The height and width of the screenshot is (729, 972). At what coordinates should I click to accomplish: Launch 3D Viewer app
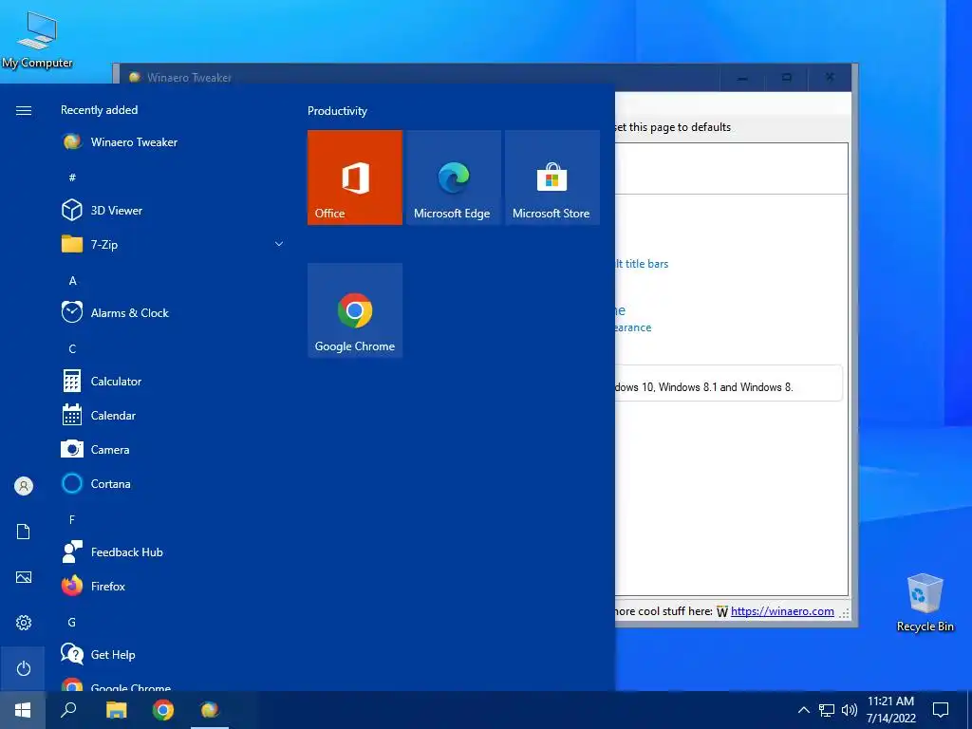coord(174,210)
